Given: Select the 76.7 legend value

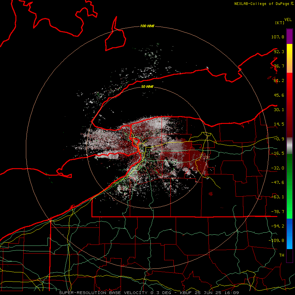Looking at the screenshot, I should point(279,66).
